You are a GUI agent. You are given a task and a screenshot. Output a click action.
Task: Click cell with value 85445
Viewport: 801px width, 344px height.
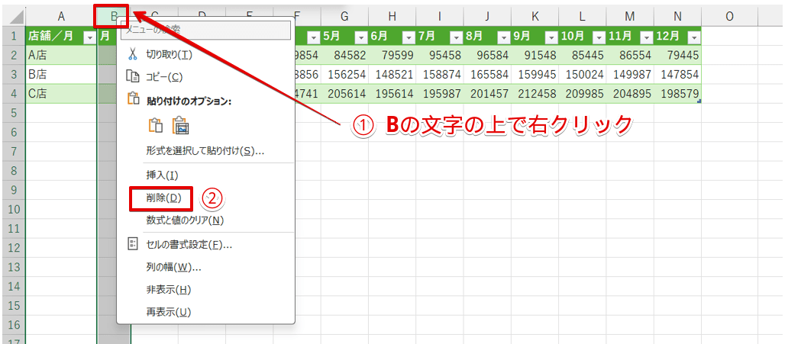tap(583, 55)
